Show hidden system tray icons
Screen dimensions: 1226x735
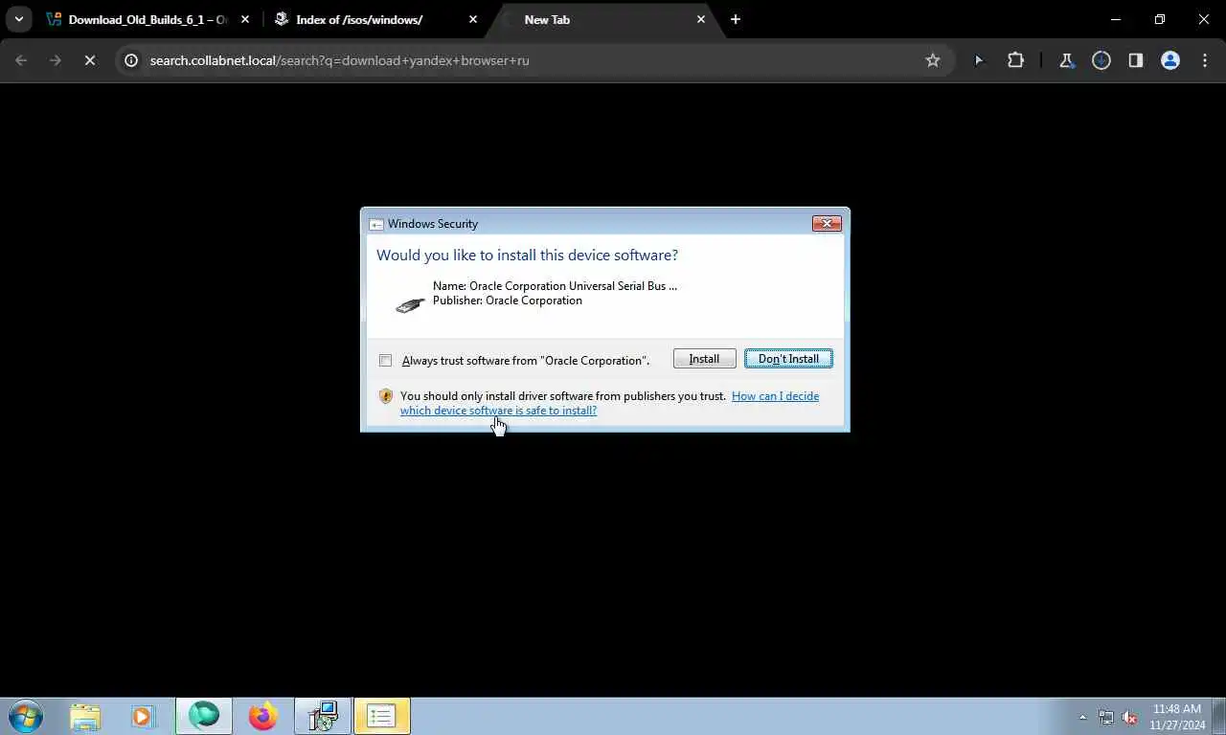pos(1083,717)
